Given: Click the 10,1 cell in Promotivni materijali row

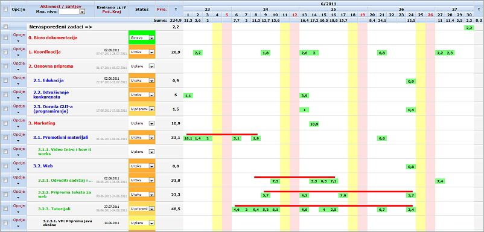Looking at the screenshot, I should [188, 138].
